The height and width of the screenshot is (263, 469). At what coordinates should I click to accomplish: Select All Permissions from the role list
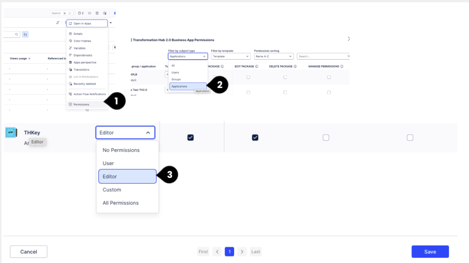(x=121, y=203)
